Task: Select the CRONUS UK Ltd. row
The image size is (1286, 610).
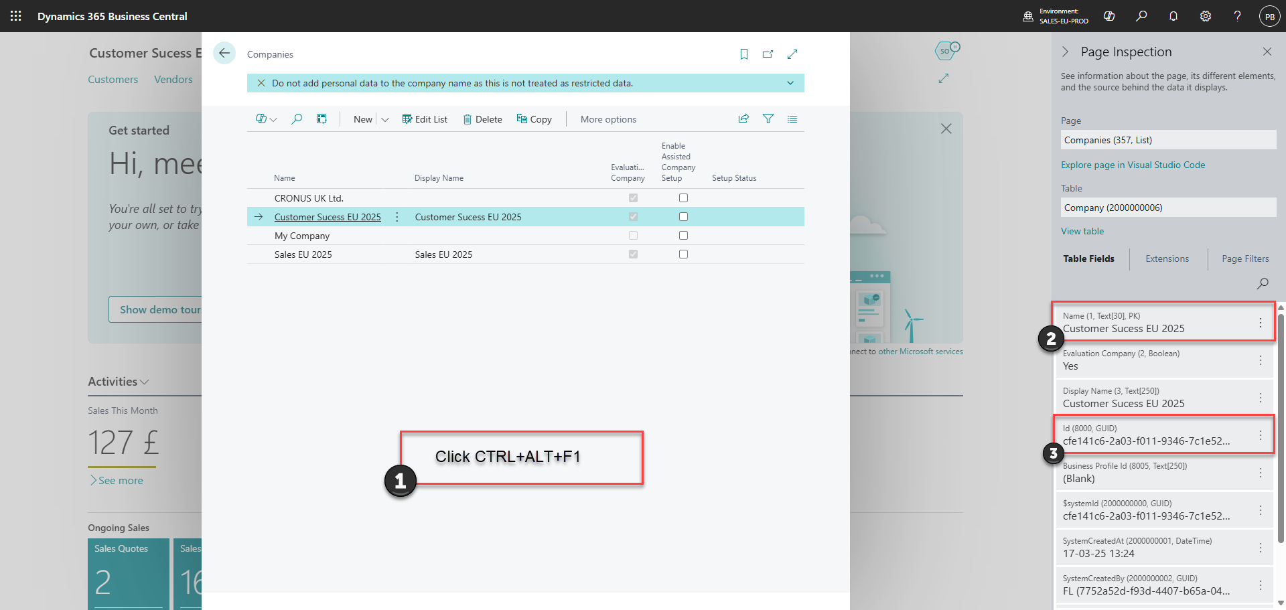Action: point(526,198)
